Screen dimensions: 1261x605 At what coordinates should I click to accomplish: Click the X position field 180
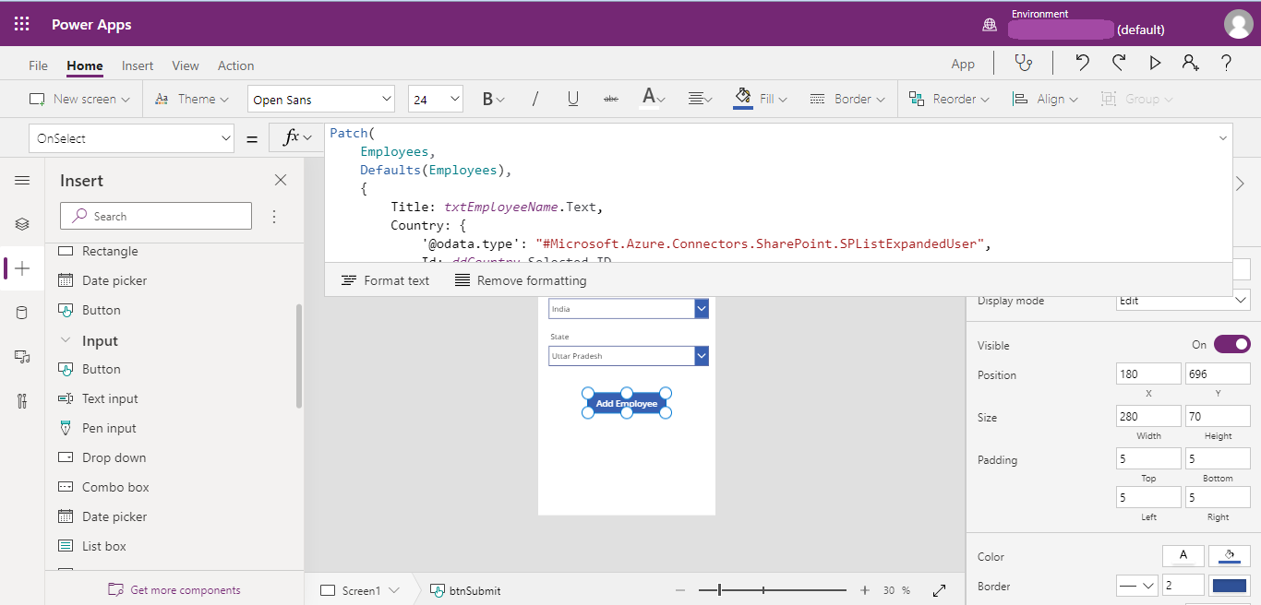[x=1148, y=374]
